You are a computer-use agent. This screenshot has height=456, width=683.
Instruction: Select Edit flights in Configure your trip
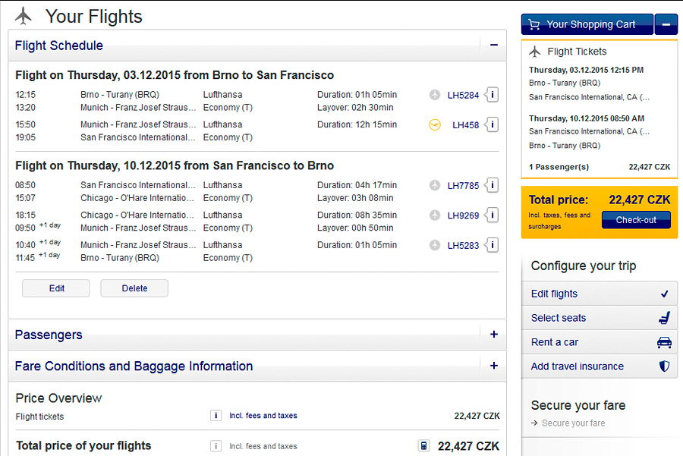point(600,294)
